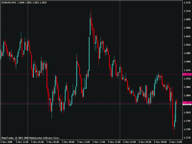The image size is (192, 144).
Task: Click the 1.3085 price scale value
Action: pyautogui.click(x=187, y=19)
